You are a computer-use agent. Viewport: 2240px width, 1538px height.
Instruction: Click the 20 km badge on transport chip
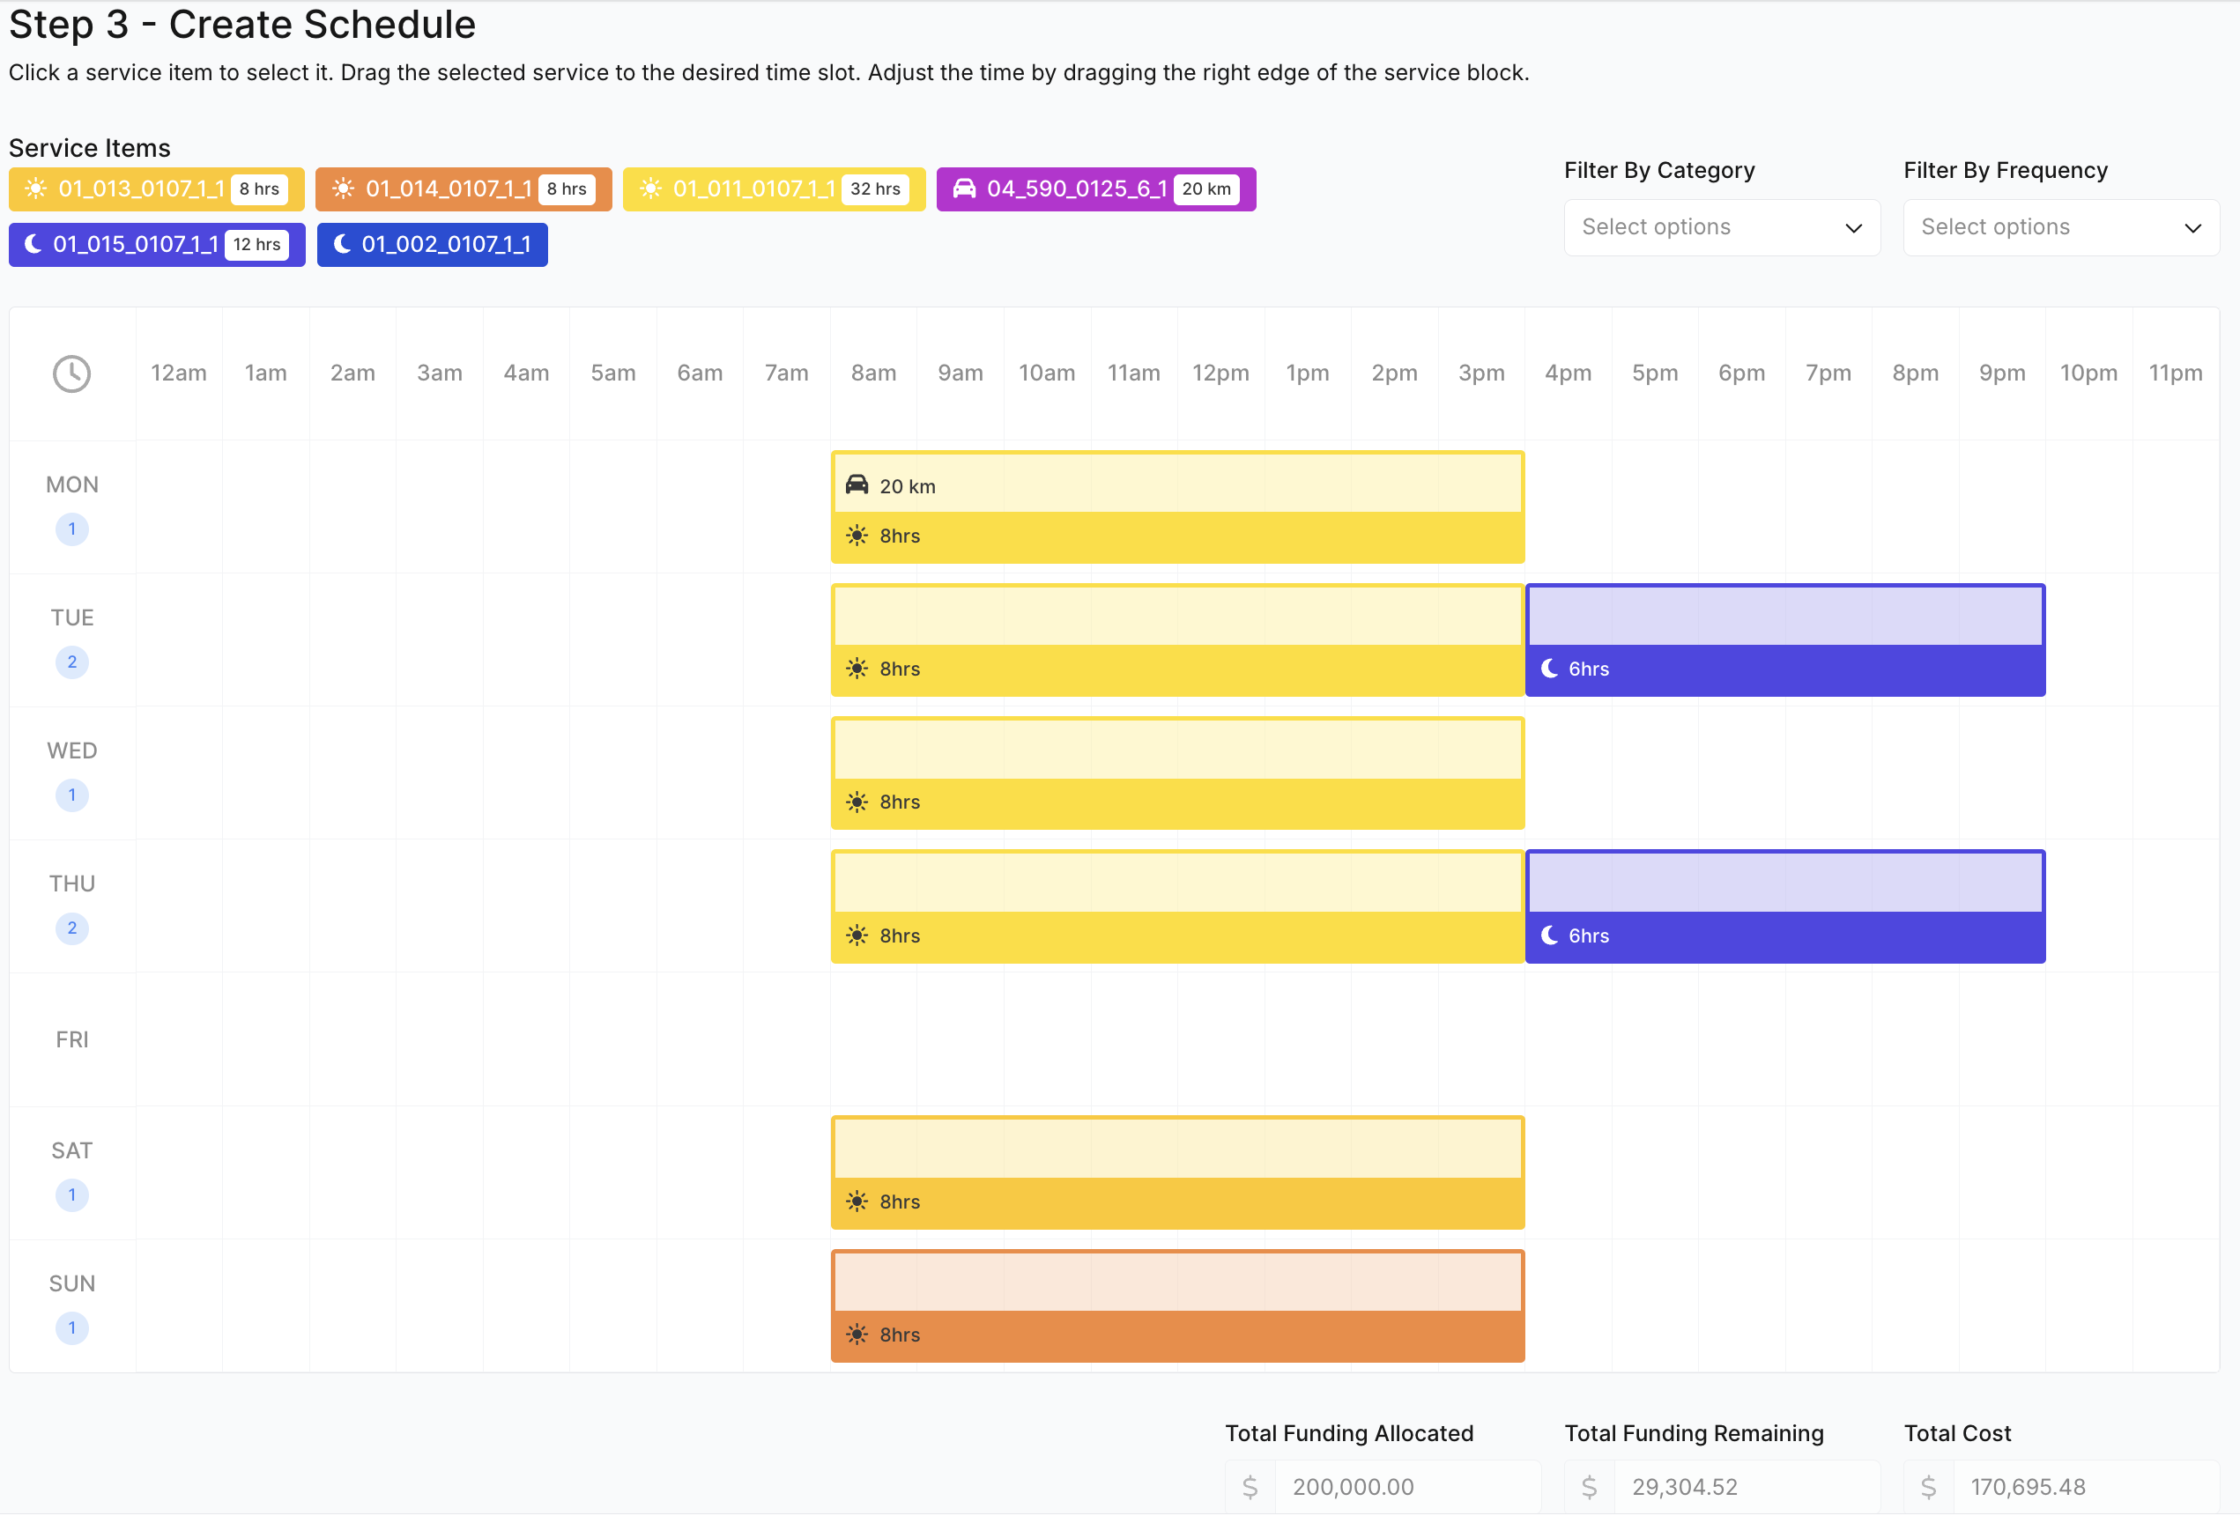click(1206, 189)
